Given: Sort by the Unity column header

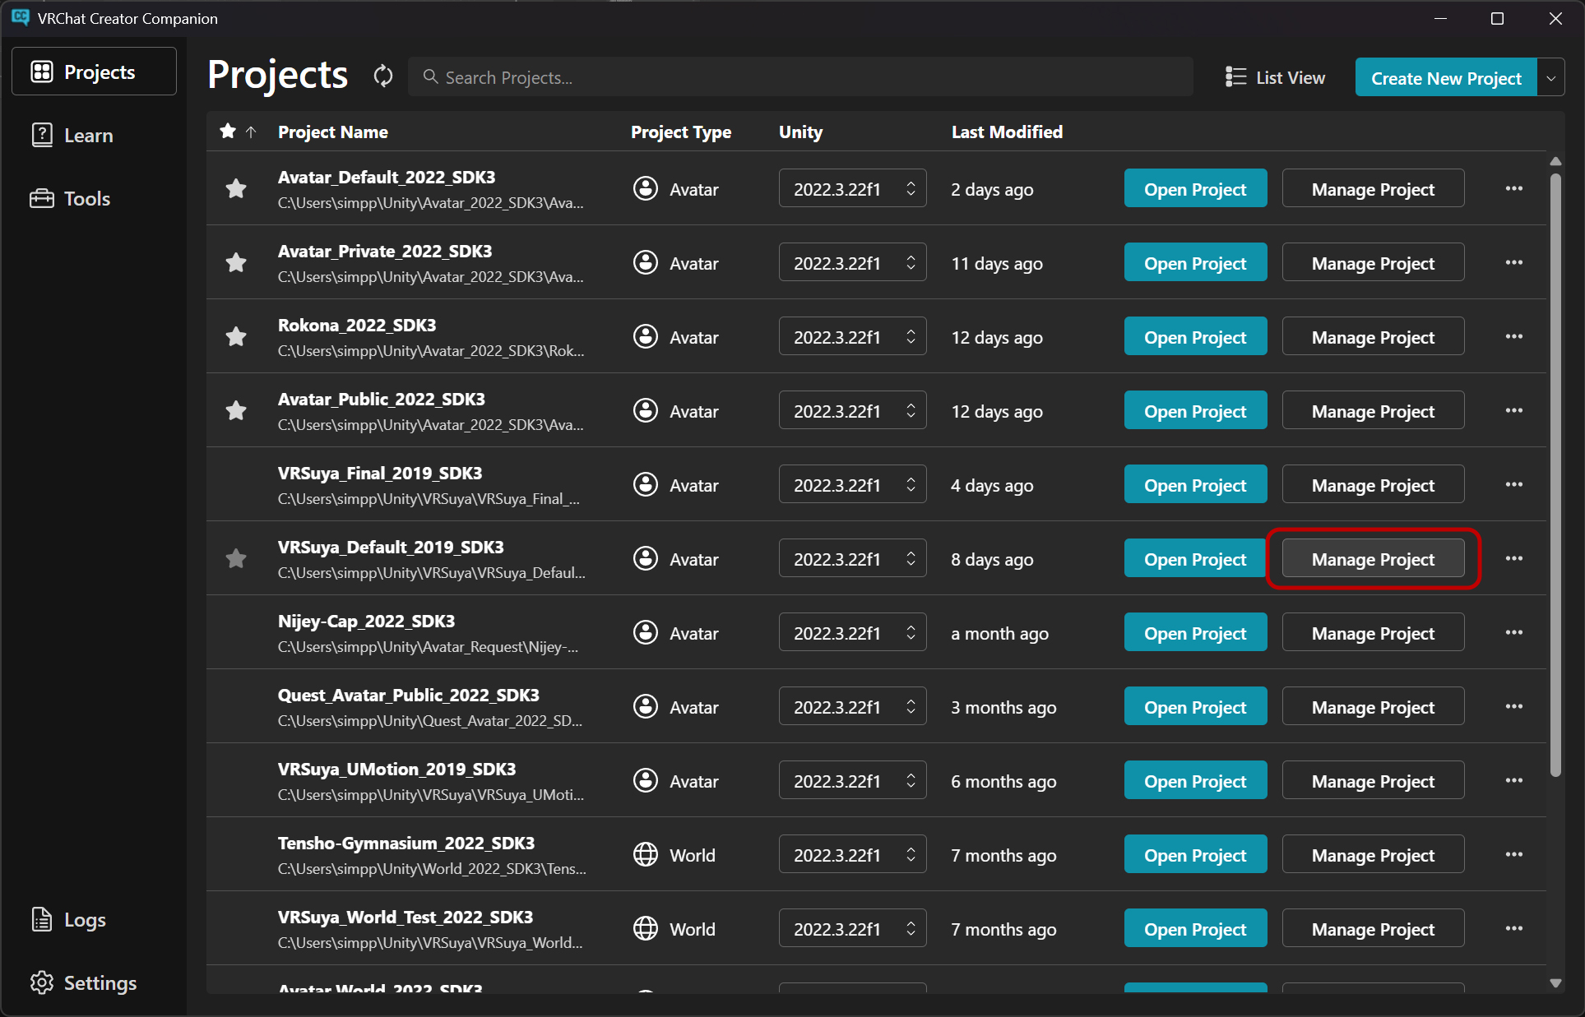Looking at the screenshot, I should 800,132.
